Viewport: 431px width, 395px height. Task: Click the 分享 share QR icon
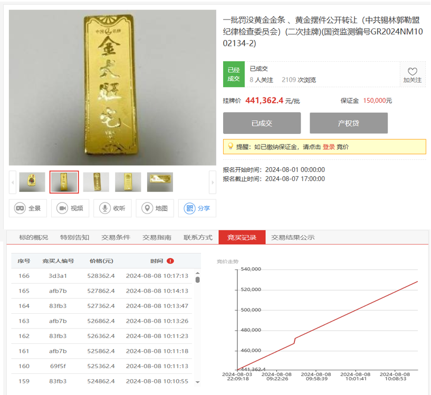[197, 208]
